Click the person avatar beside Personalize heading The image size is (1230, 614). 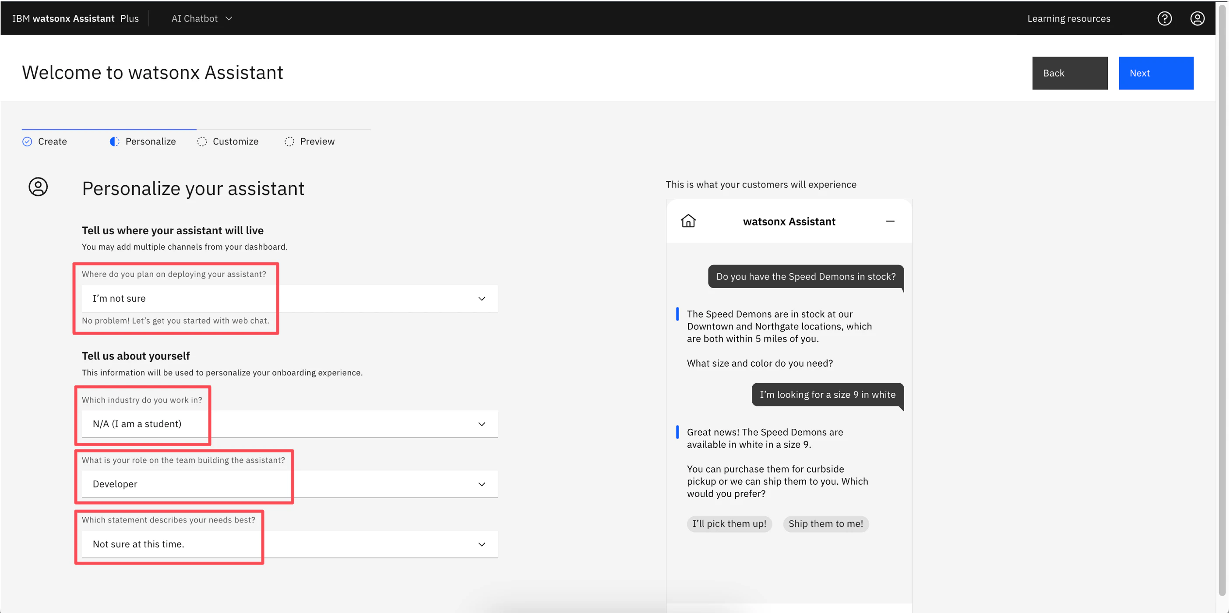coord(38,187)
